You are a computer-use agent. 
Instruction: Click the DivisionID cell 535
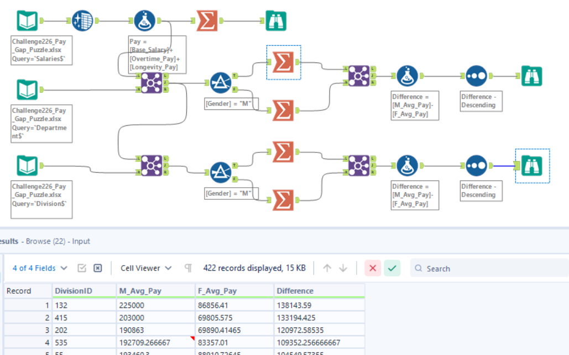[84, 342]
